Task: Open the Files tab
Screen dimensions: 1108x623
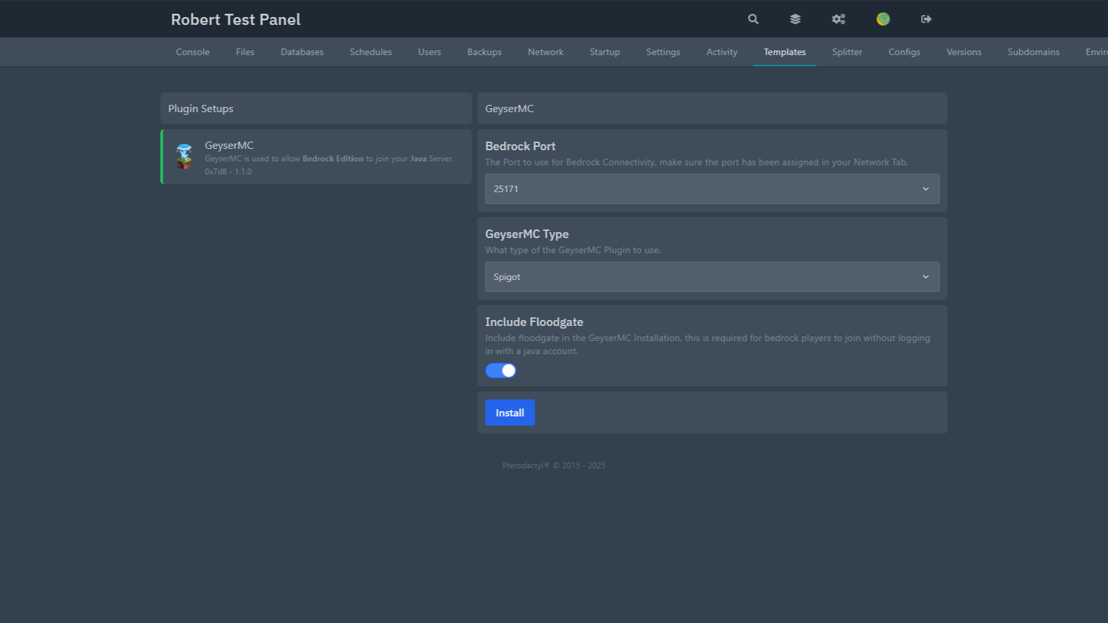Action: tap(245, 52)
